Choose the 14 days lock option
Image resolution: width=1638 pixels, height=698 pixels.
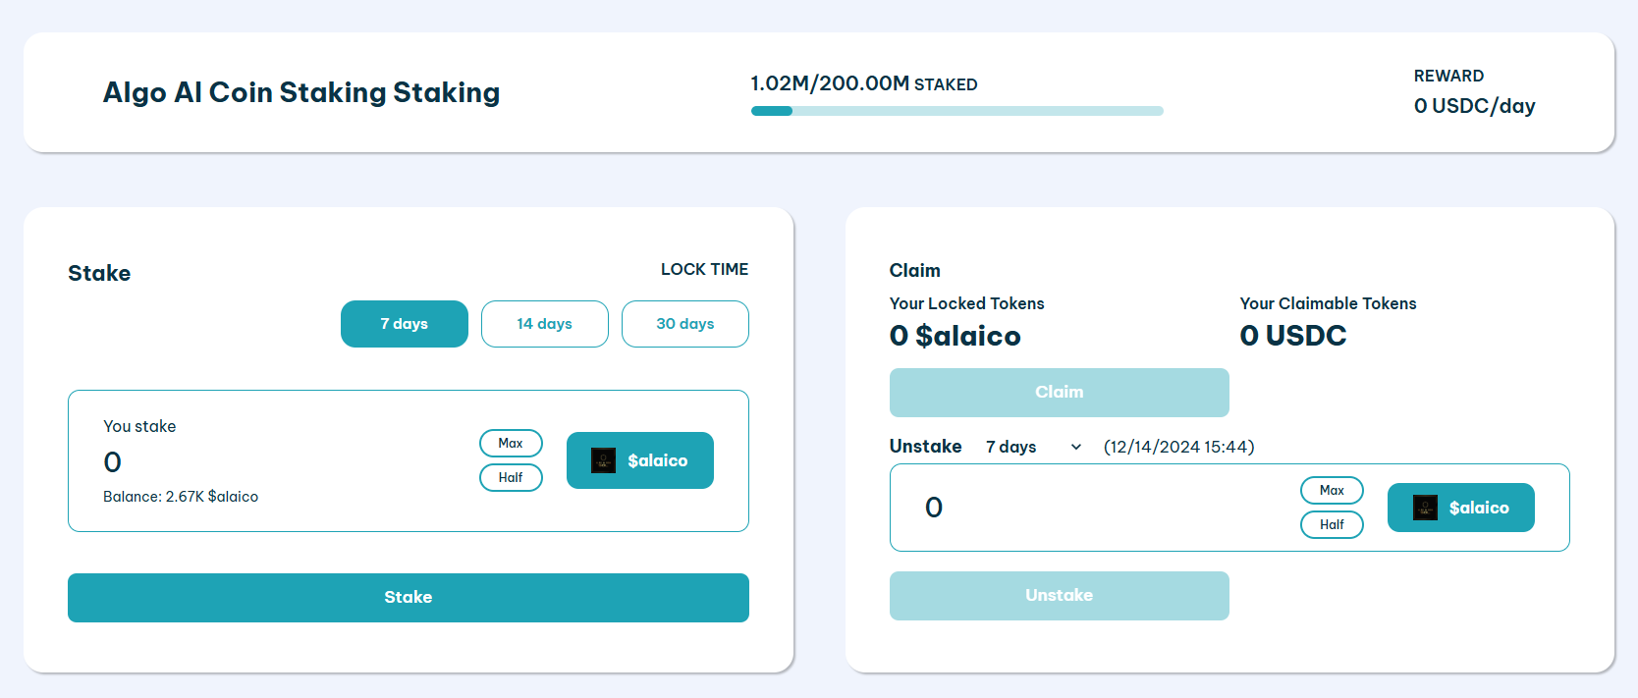[x=545, y=324]
